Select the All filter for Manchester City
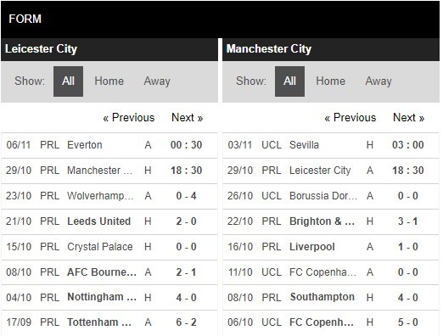The image size is (443, 336). pyautogui.click(x=289, y=81)
